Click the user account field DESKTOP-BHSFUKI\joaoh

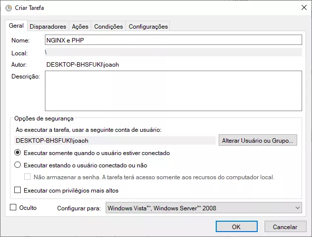[115, 141]
